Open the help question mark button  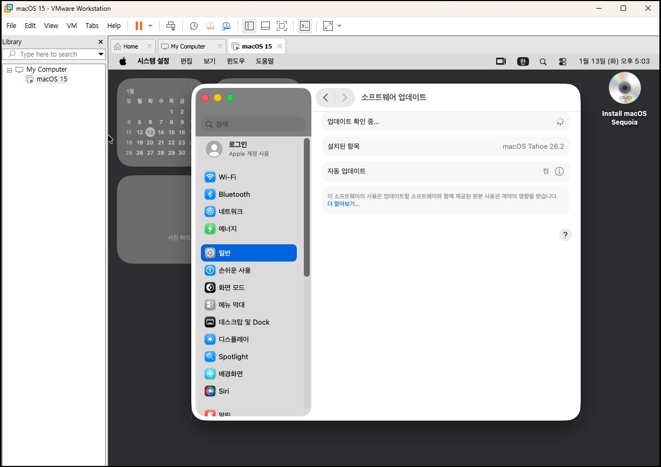(565, 235)
